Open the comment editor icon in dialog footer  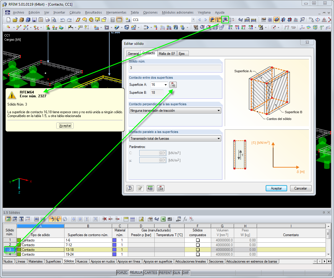pyautogui.click(x=140, y=188)
